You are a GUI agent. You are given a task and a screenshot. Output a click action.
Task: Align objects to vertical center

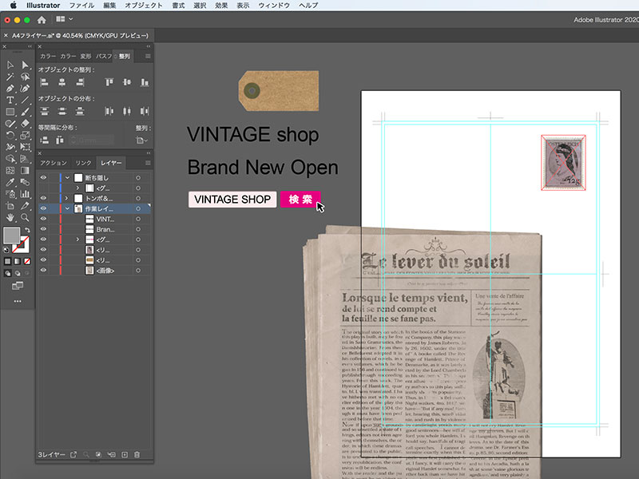coord(127,82)
